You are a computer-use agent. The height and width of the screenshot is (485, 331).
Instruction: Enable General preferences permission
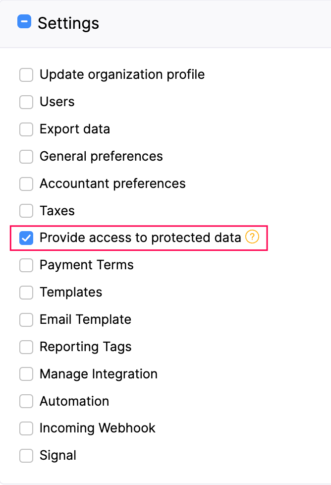pos(26,157)
